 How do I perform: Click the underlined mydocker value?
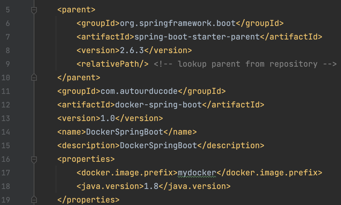coord(197,173)
